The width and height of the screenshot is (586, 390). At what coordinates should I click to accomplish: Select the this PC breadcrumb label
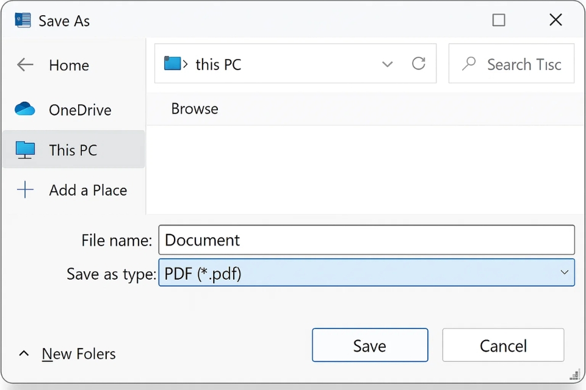(218, 63)
